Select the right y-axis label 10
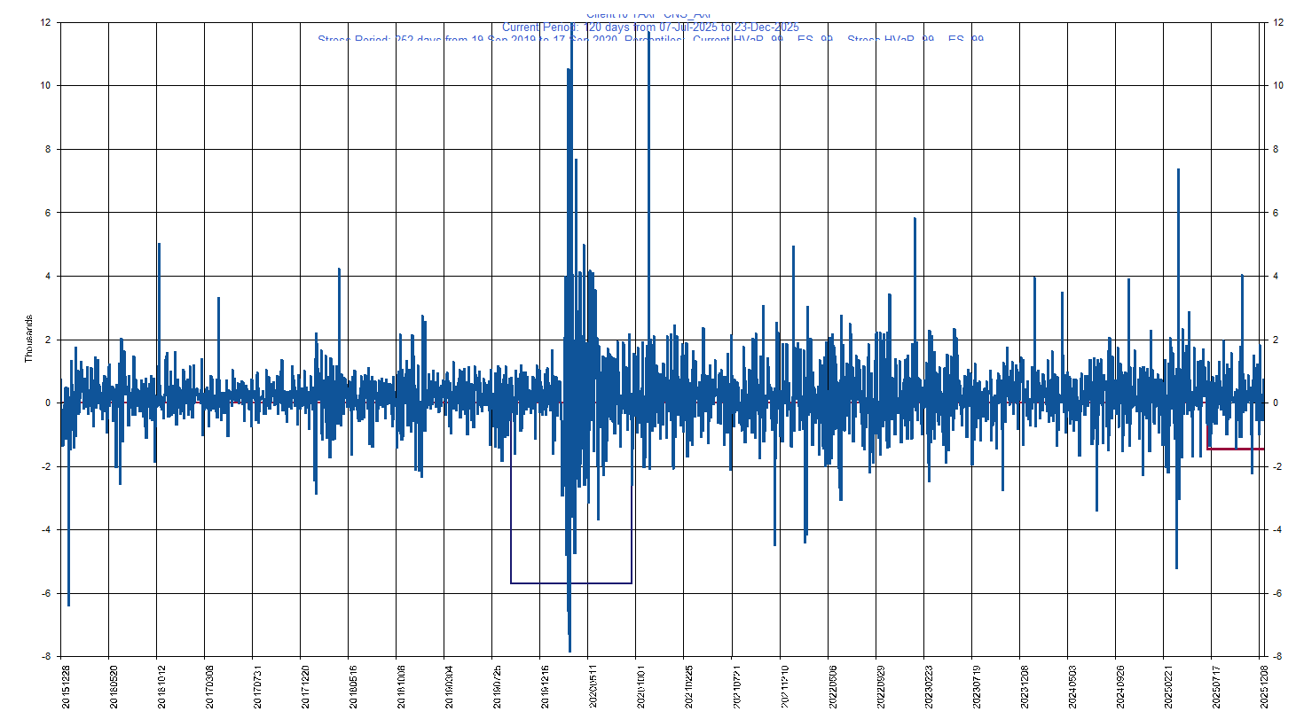The height and width of the screenshot is (727, 1304). point(1278,86)
